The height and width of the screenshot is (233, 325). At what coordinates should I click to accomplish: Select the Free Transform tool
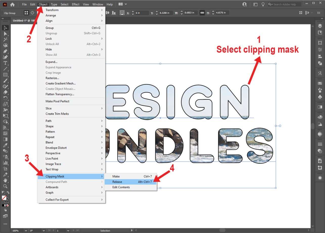(x=5, y=116)
